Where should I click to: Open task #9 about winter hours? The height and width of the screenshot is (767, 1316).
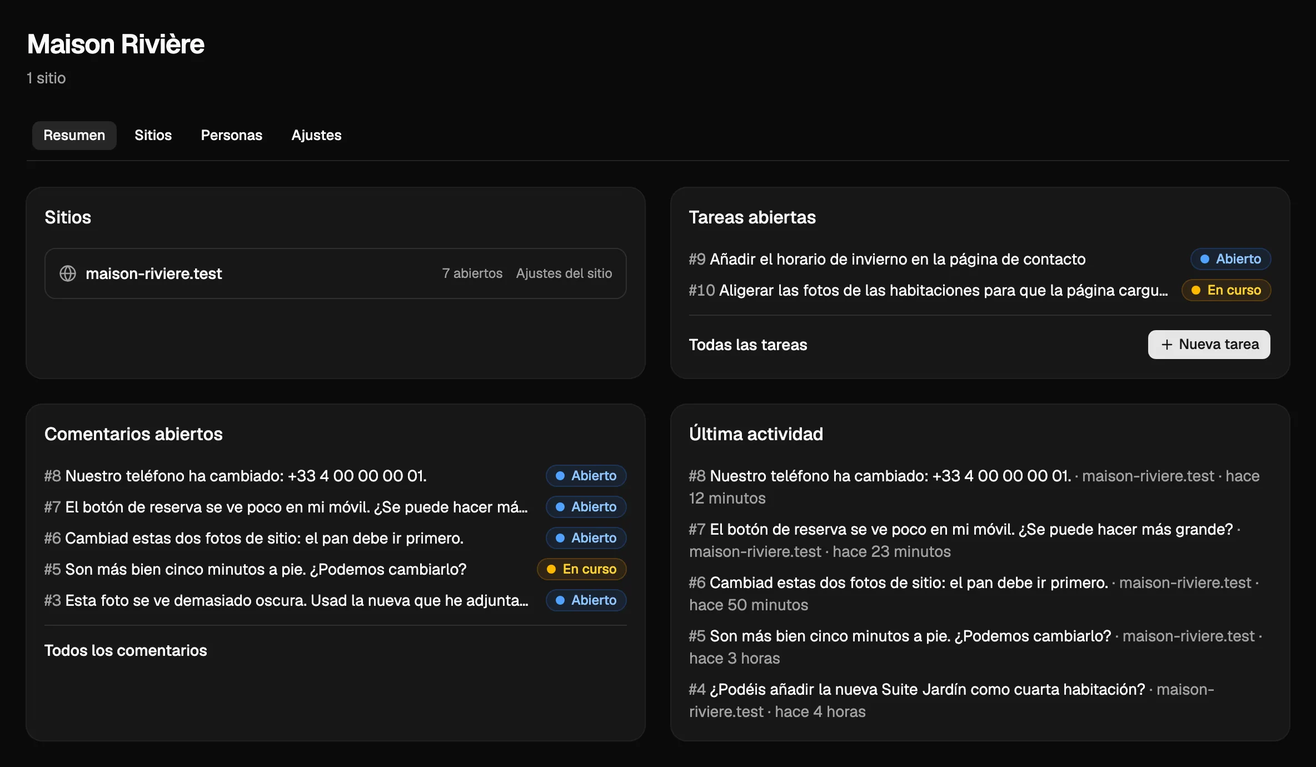(x=887, y=259)
